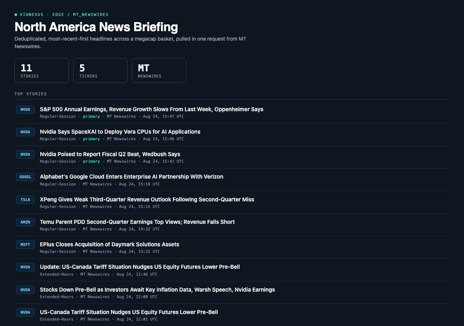
Task: Click the NVDA badge beside the S&P 500 story
Action: click(25, 109)
